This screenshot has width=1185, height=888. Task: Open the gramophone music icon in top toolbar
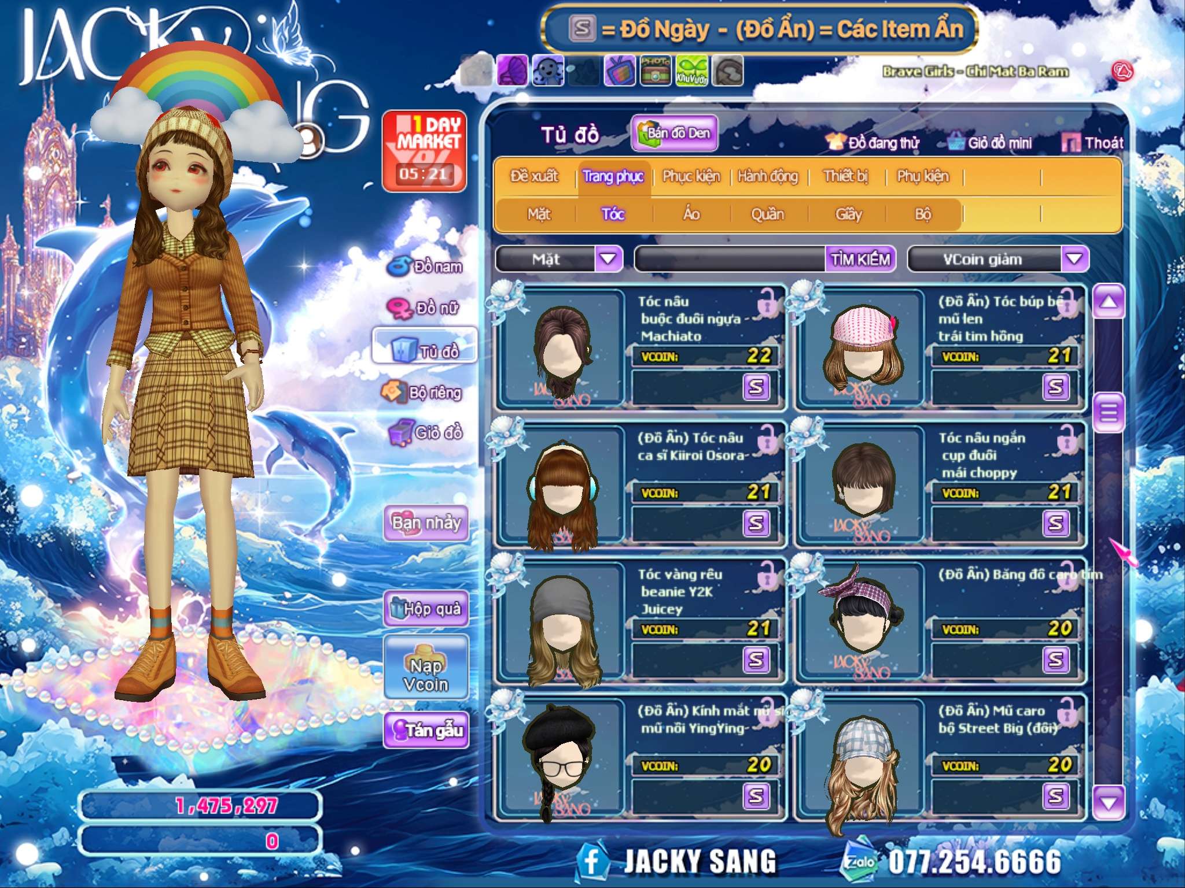coord(512,71)
